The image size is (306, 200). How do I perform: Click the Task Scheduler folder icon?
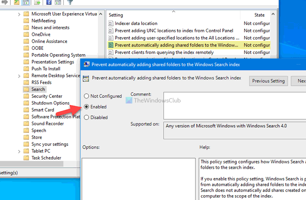click(26, 158)
